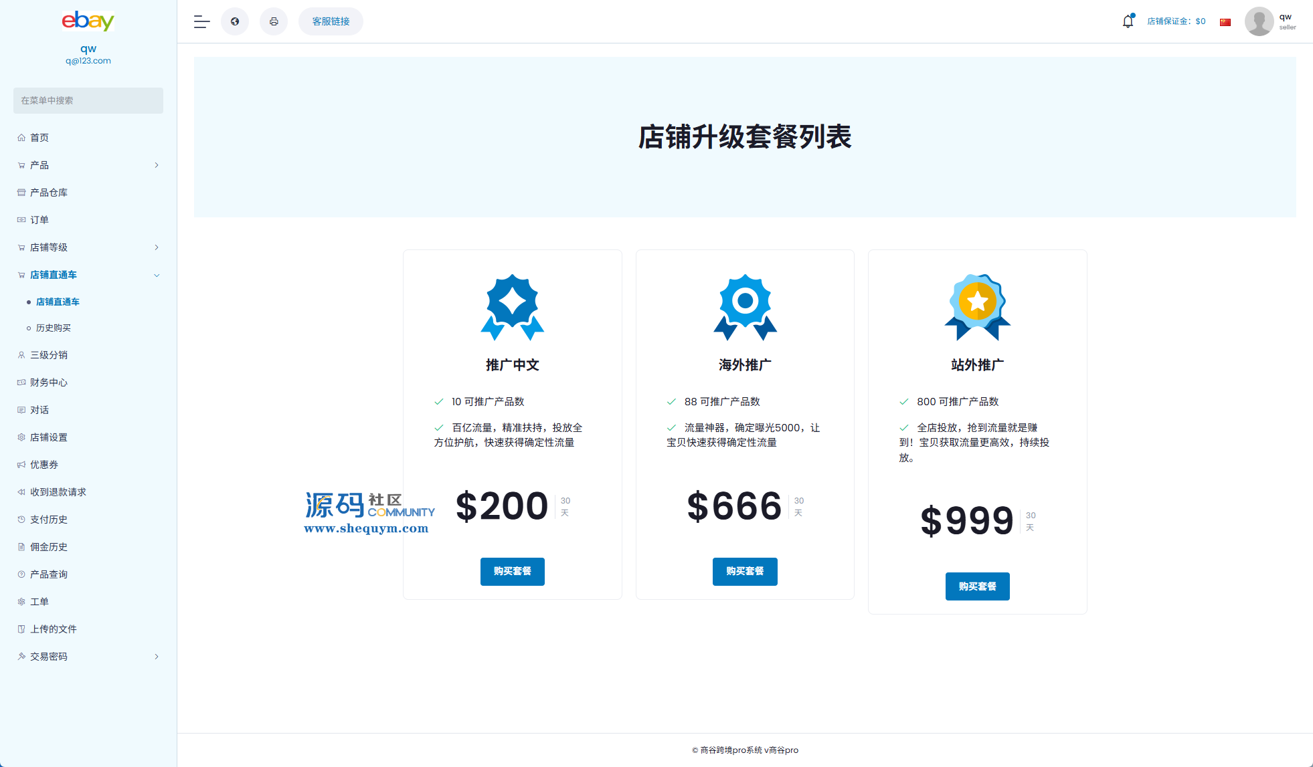Click the China flag language icon
Image resolution: width=1313 pixels, height=767 pixels.
(1225, 22)
